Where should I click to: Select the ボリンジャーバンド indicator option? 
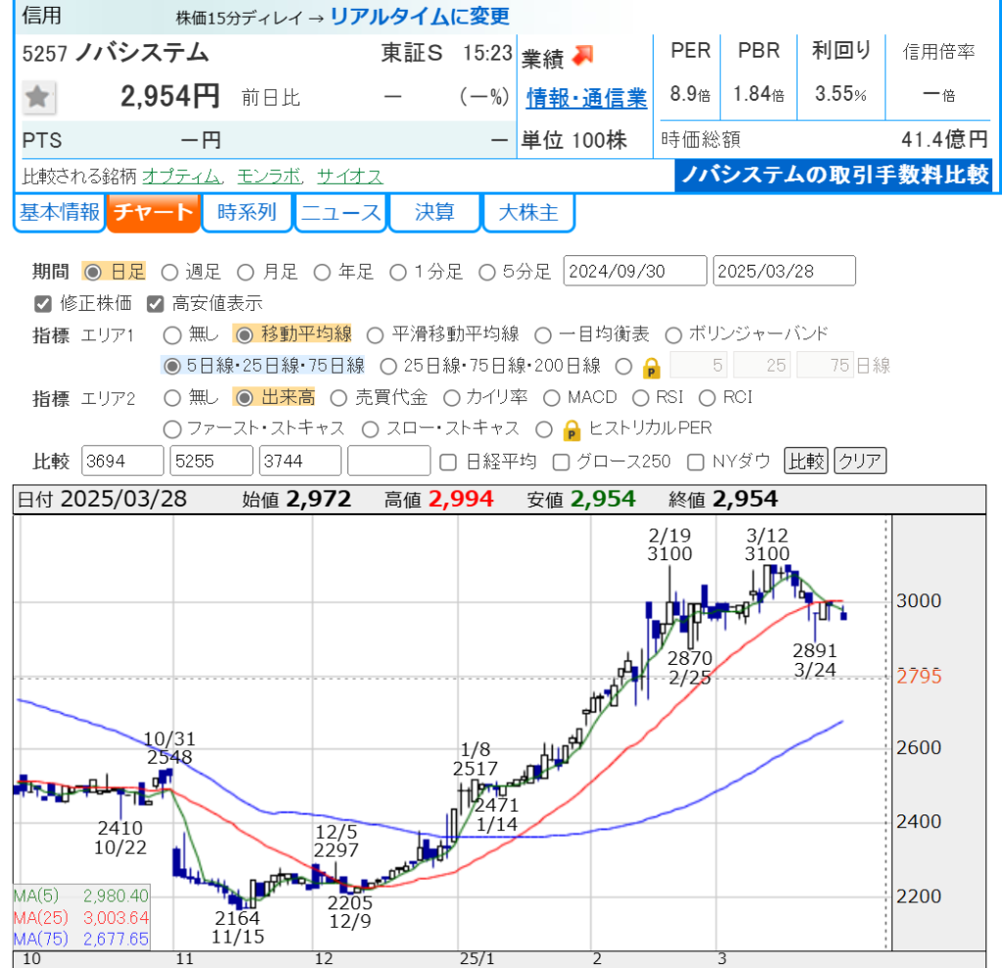[672, 334]
